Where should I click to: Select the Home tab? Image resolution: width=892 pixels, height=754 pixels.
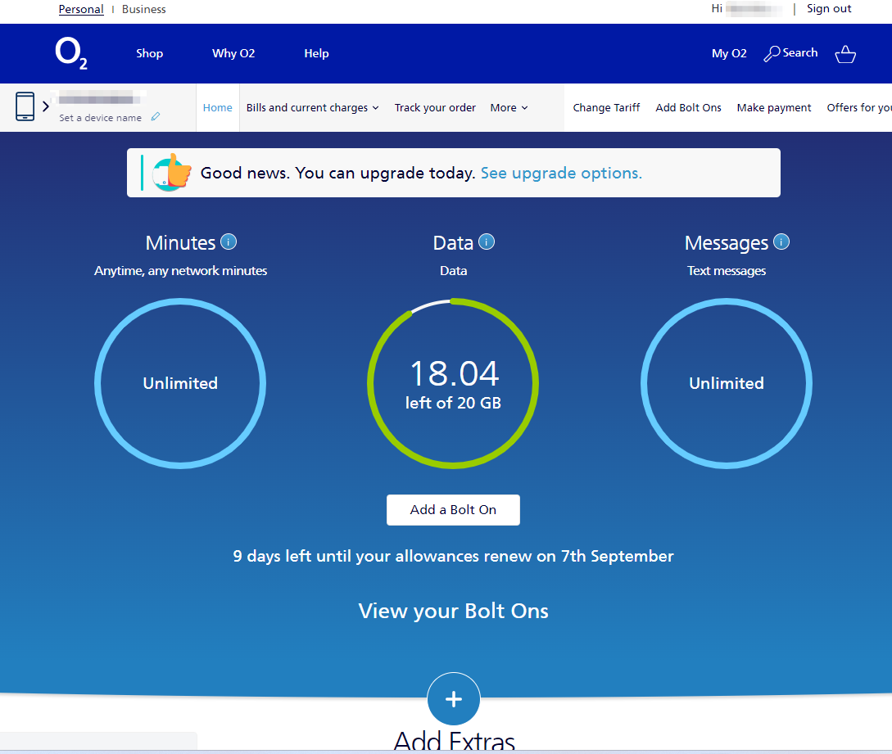[217, 107]
